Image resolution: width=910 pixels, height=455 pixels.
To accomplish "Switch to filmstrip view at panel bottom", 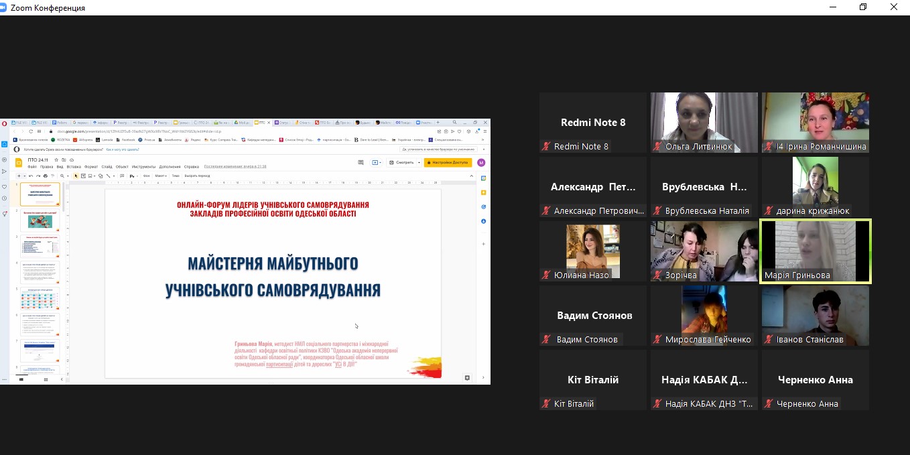I will point(21,379).
